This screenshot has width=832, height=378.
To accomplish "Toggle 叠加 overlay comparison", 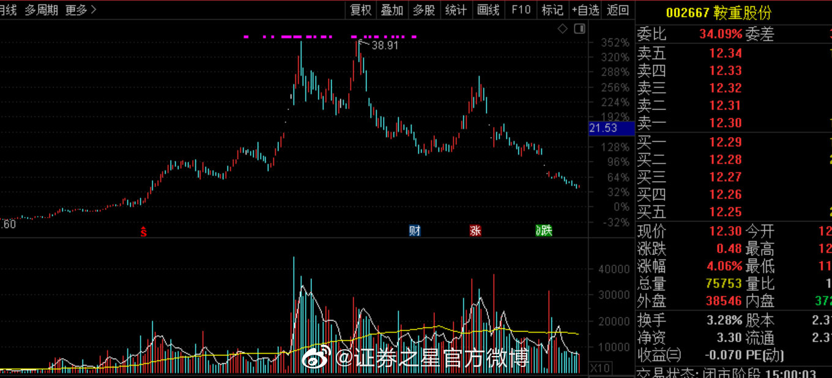I will click(392, 10).
